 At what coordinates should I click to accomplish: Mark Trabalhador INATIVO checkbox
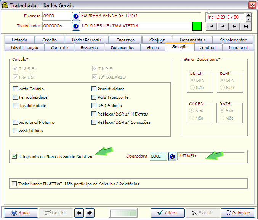(x=14, y=184)
